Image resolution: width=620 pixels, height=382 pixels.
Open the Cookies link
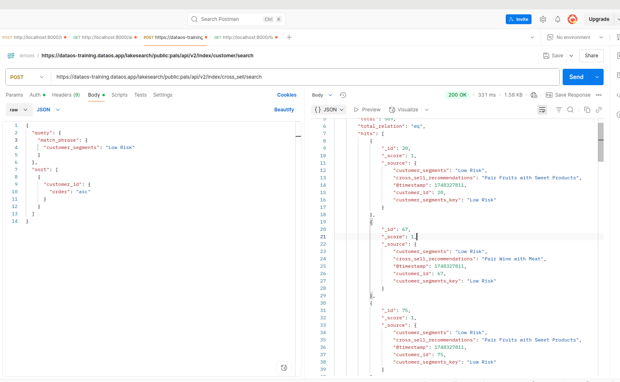tap(287, 95)
